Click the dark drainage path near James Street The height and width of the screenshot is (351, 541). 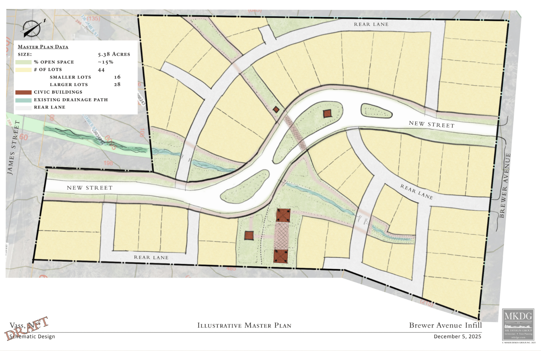click(96, 139)
